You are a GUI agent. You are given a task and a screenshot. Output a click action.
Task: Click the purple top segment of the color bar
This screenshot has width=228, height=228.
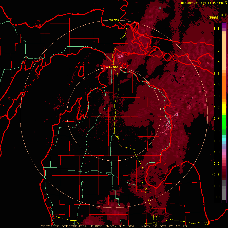pos(224,25)
